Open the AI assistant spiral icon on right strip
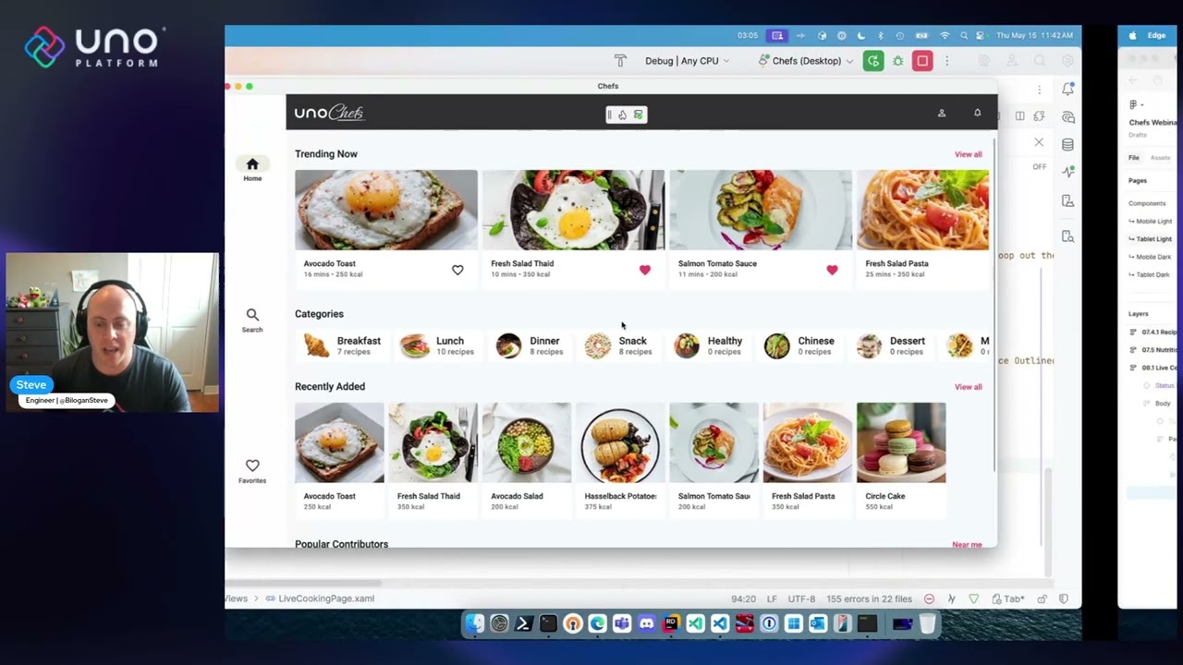Screen dimensions: 1183x665 coord(1067,117)
